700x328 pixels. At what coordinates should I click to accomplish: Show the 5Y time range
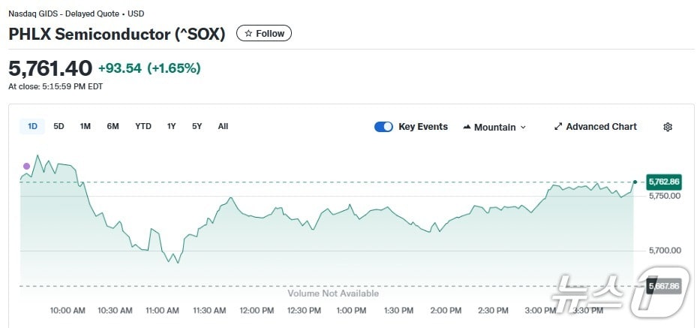pyautogui.click(x=197, y=126)
